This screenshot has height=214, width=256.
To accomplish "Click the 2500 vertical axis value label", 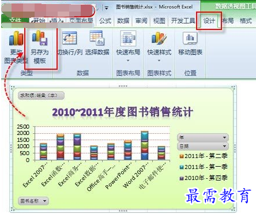I will click(x=23, y=127).
